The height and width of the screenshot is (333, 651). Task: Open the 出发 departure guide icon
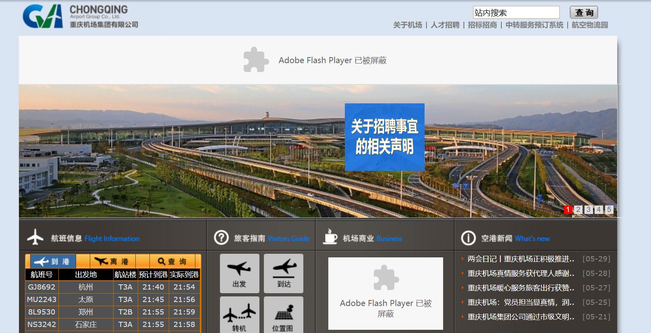tap(239, 273)
